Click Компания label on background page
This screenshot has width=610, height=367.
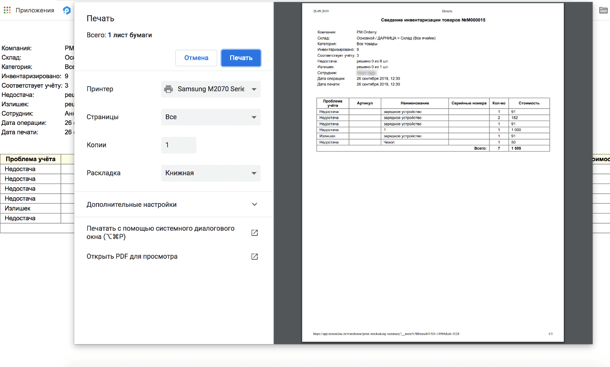tap(17, 48)
